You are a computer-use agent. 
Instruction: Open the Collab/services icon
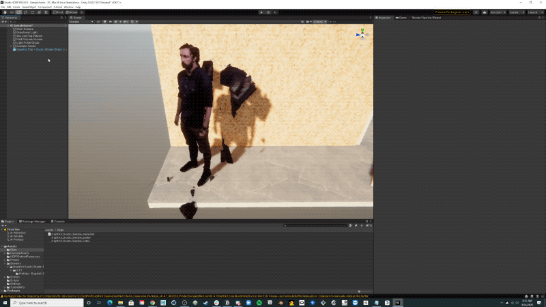pyautogui.click(x=476, y=12)
